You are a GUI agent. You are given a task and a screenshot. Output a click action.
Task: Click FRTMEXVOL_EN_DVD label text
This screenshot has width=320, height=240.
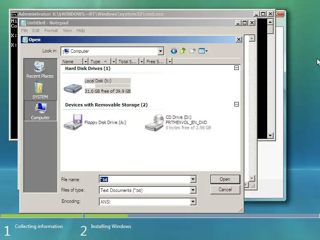pos(186,122)
